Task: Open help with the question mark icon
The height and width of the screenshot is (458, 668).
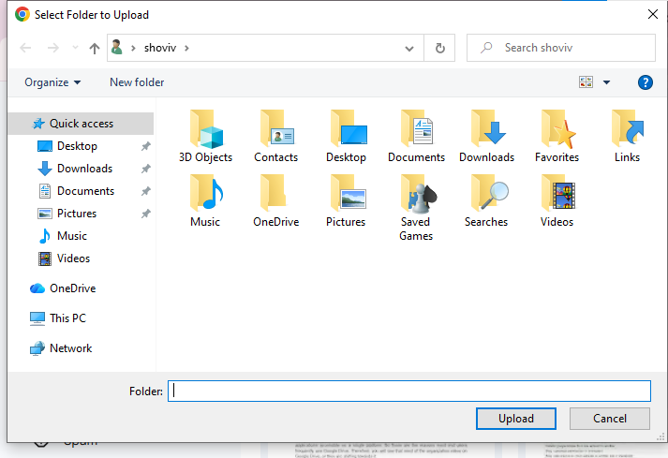Action: pos(645,82)
